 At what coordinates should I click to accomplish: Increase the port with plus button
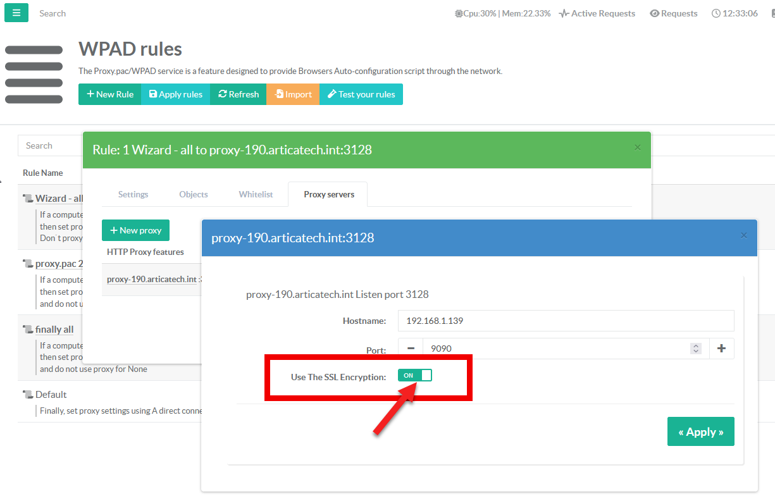pos(721,349)
